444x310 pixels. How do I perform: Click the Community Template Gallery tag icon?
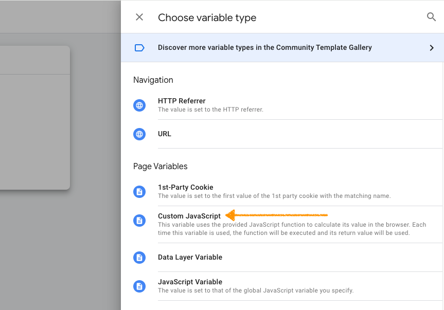point(139,48)
